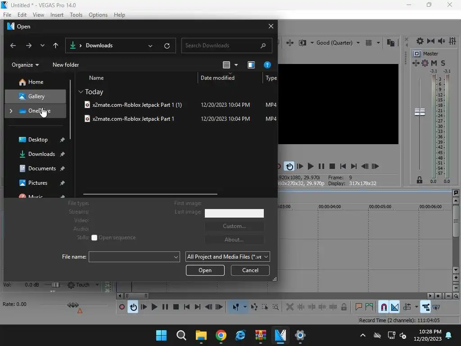This screenshot has height=346, width=461.
Task: Open the Auto Ripple mode dropdown arrow
Action: [416, 307]
